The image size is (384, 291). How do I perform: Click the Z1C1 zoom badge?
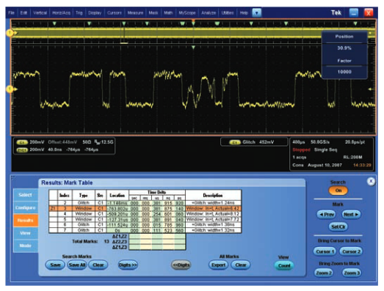coord(22,150)
